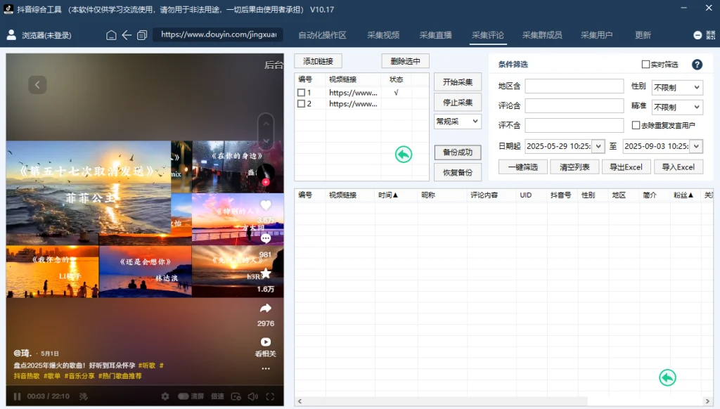
Task: Toggle the 清屏 switch in the player
Action: 184,396
